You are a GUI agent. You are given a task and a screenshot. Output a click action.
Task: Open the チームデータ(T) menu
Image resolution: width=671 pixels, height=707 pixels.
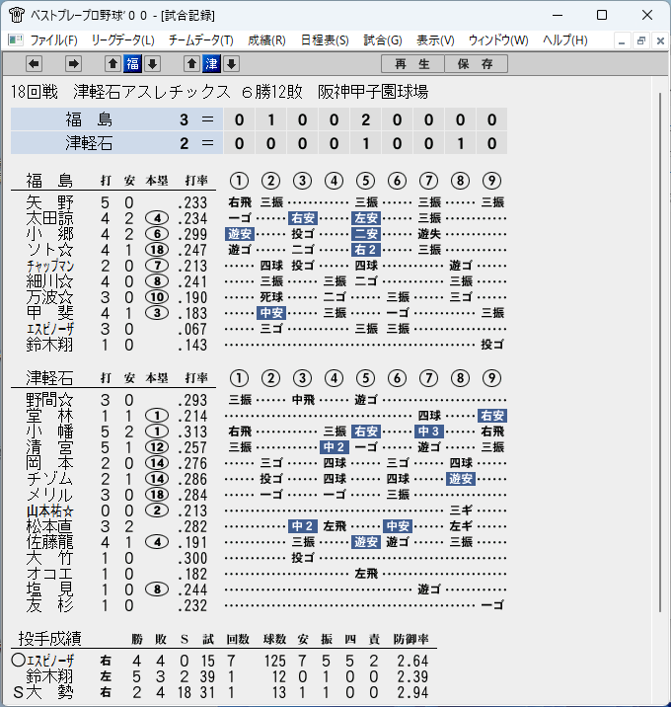point(201,40)
